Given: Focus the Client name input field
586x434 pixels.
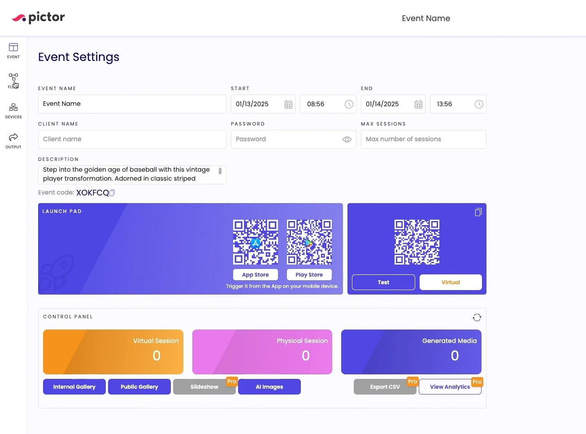Looking at the screenshot, I should pos(132,139).
